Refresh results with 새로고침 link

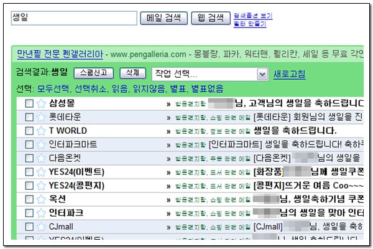[x=289, y=74]
